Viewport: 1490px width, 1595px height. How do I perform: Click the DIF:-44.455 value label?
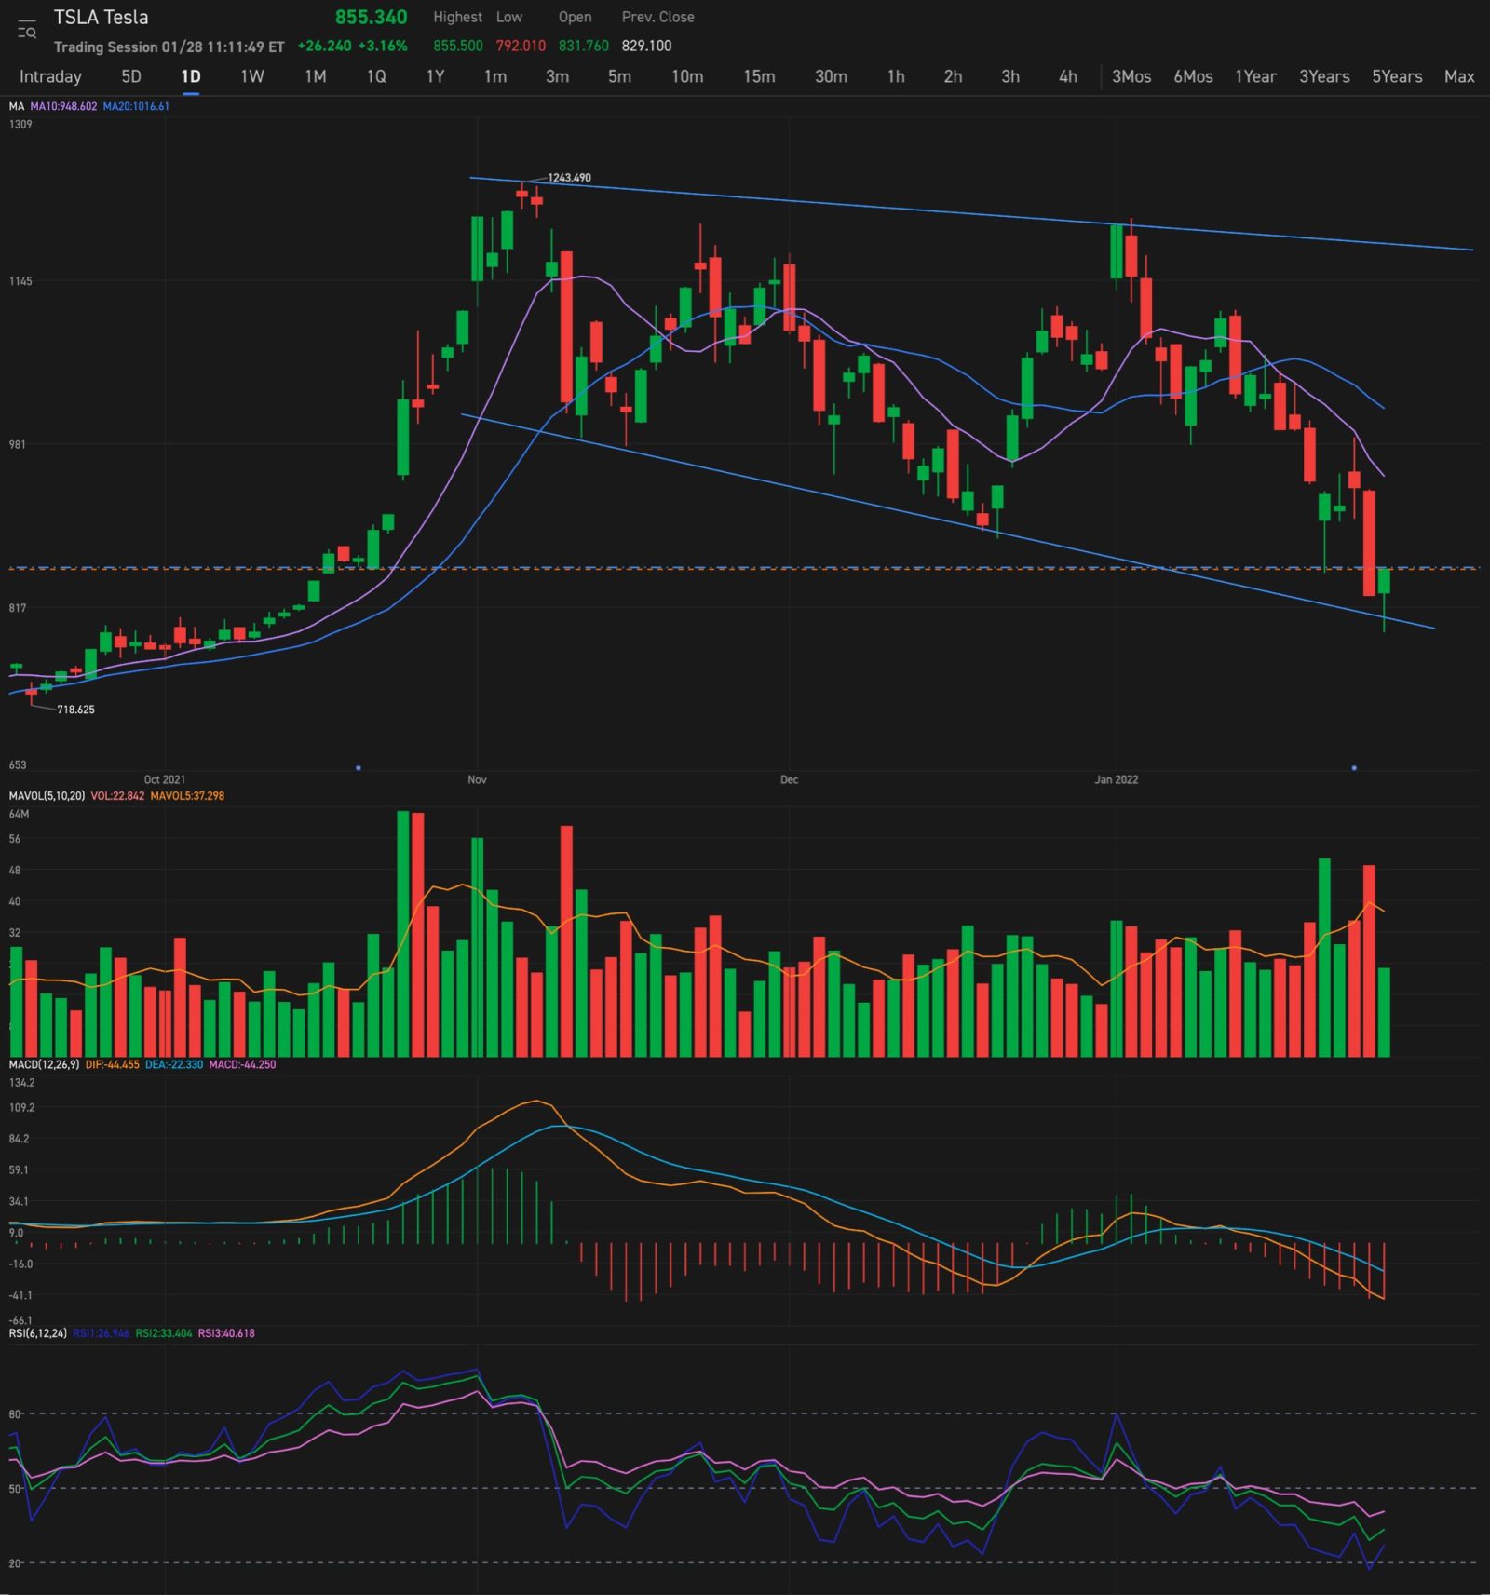113,1064
